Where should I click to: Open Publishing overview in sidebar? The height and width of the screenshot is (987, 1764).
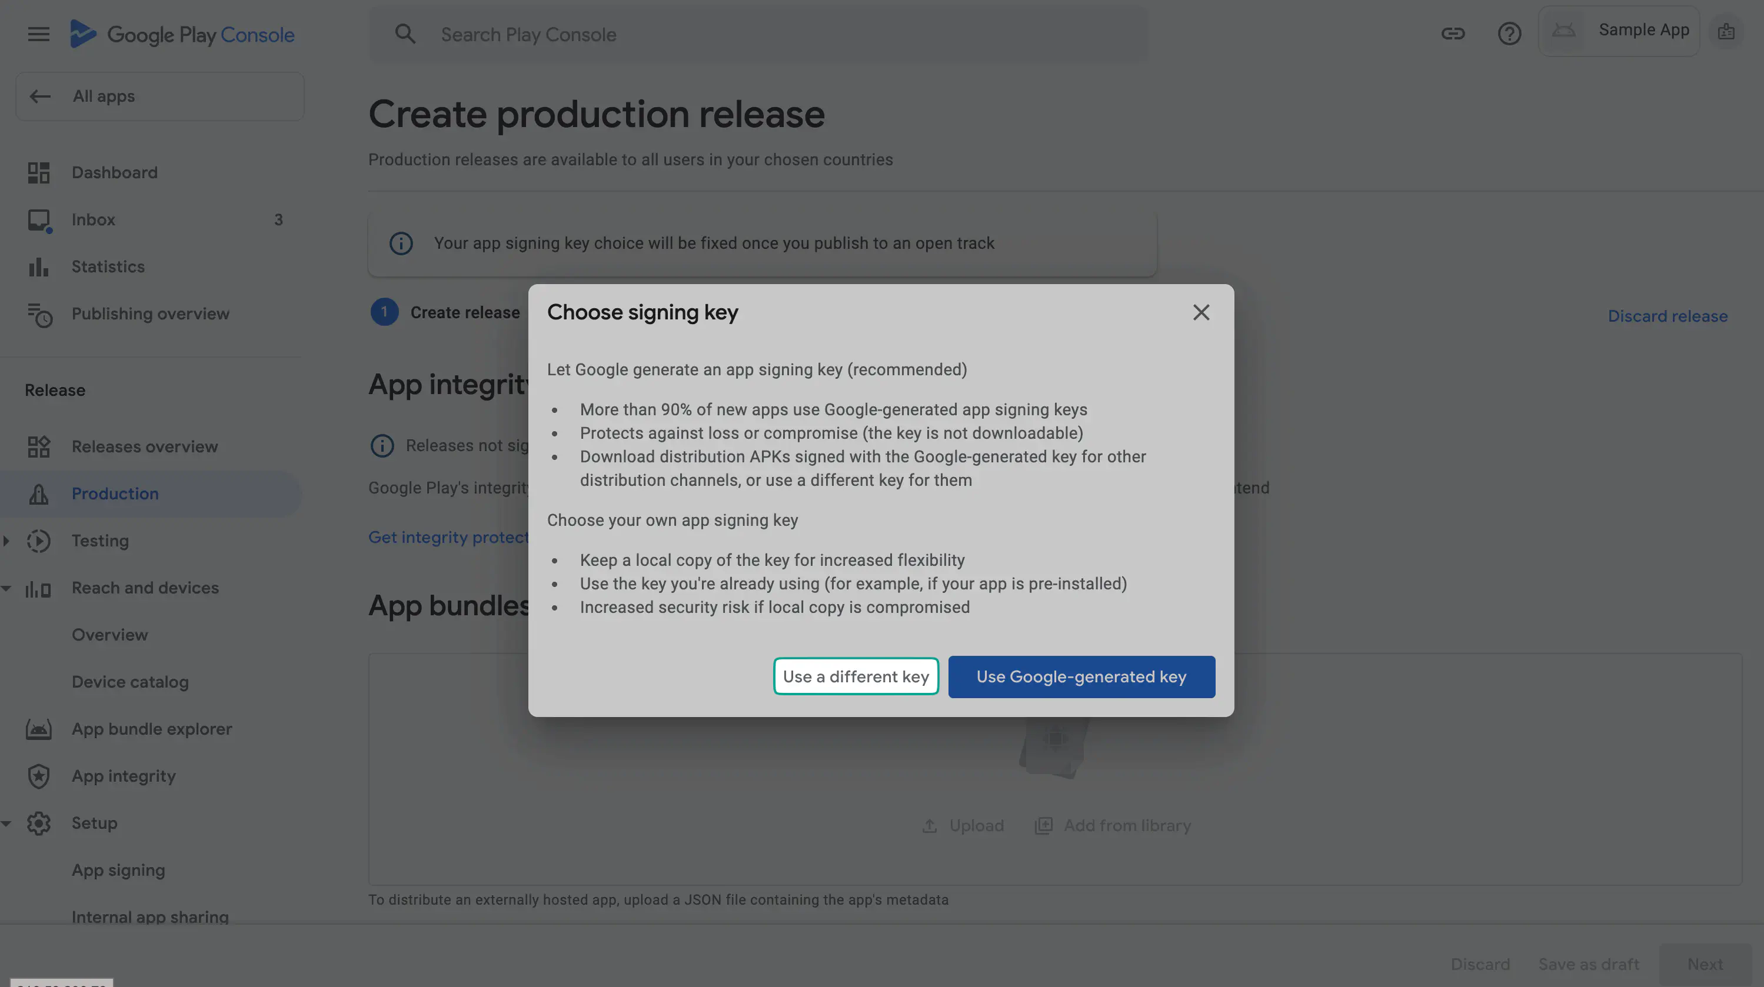[150, 314]
